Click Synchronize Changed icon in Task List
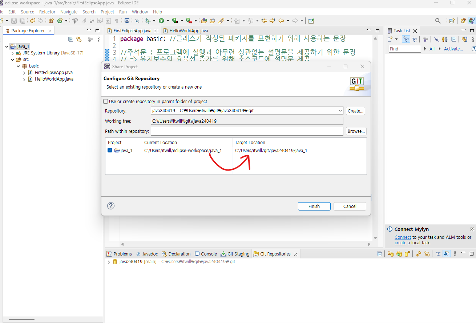 (465, 39)
